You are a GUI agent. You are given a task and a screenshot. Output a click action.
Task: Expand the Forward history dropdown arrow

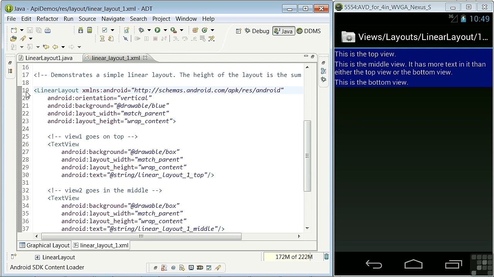click(x=79, y=47)
